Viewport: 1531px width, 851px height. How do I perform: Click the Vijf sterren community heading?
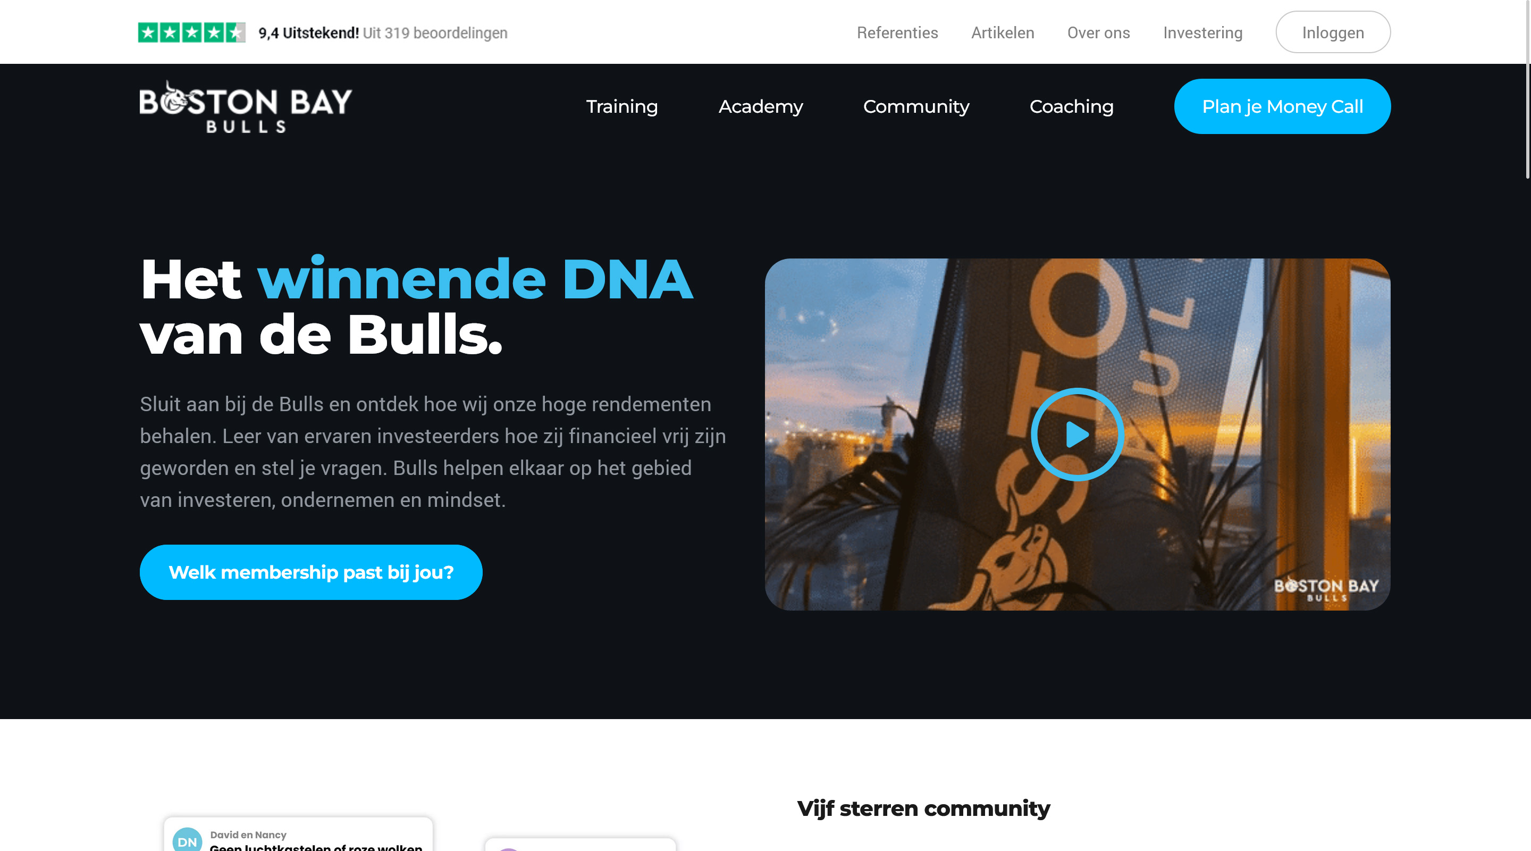tap(923, 809)
